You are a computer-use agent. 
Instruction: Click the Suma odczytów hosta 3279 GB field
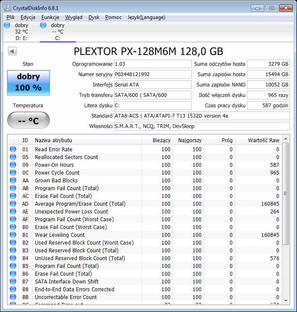(269, 64)
